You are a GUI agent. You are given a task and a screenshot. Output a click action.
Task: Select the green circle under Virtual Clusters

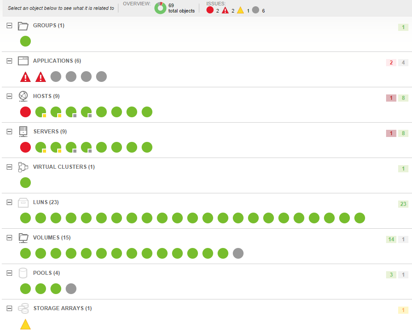(x=25, y=183)
